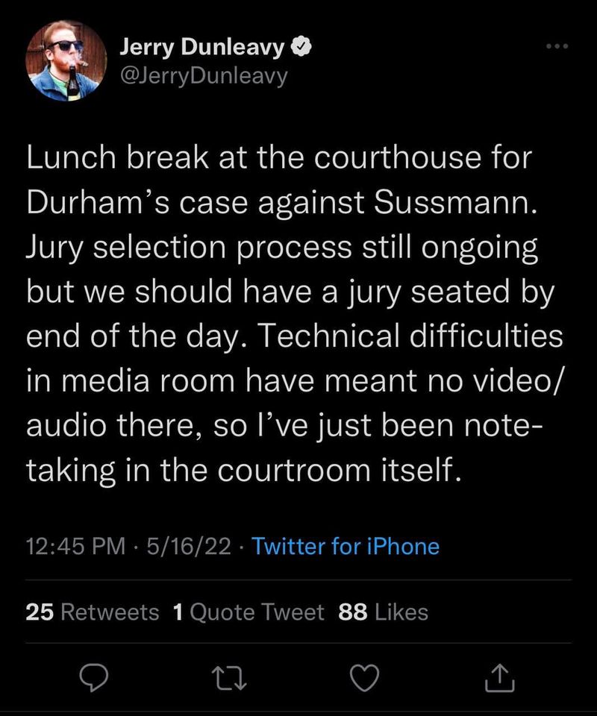The image size is (597, 716).
Task: Reply to Jerry Dunleavy's tweet
Action: [94, 677]
